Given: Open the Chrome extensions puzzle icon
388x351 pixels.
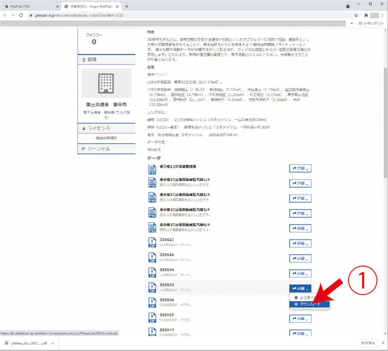Looking at the screenshot, I should 366,15.
